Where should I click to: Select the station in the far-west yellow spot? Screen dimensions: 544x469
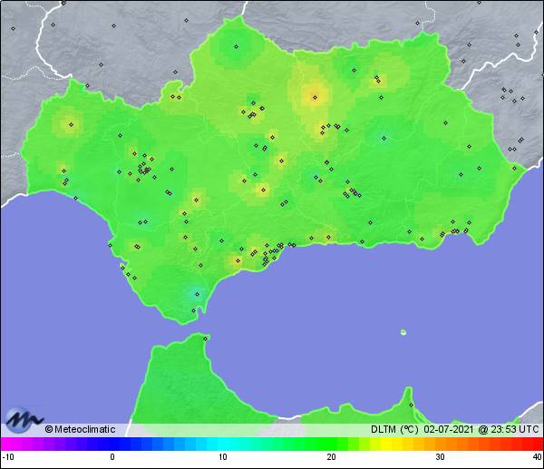tap(71, 124)
